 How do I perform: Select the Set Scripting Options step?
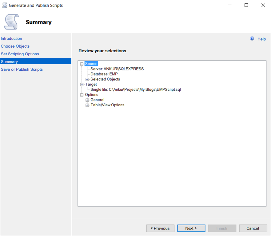pos(20,54)
